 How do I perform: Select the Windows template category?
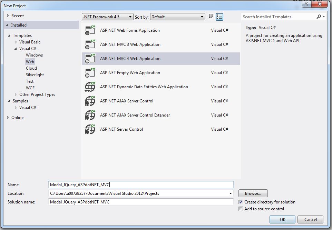[x=34, y=55]
